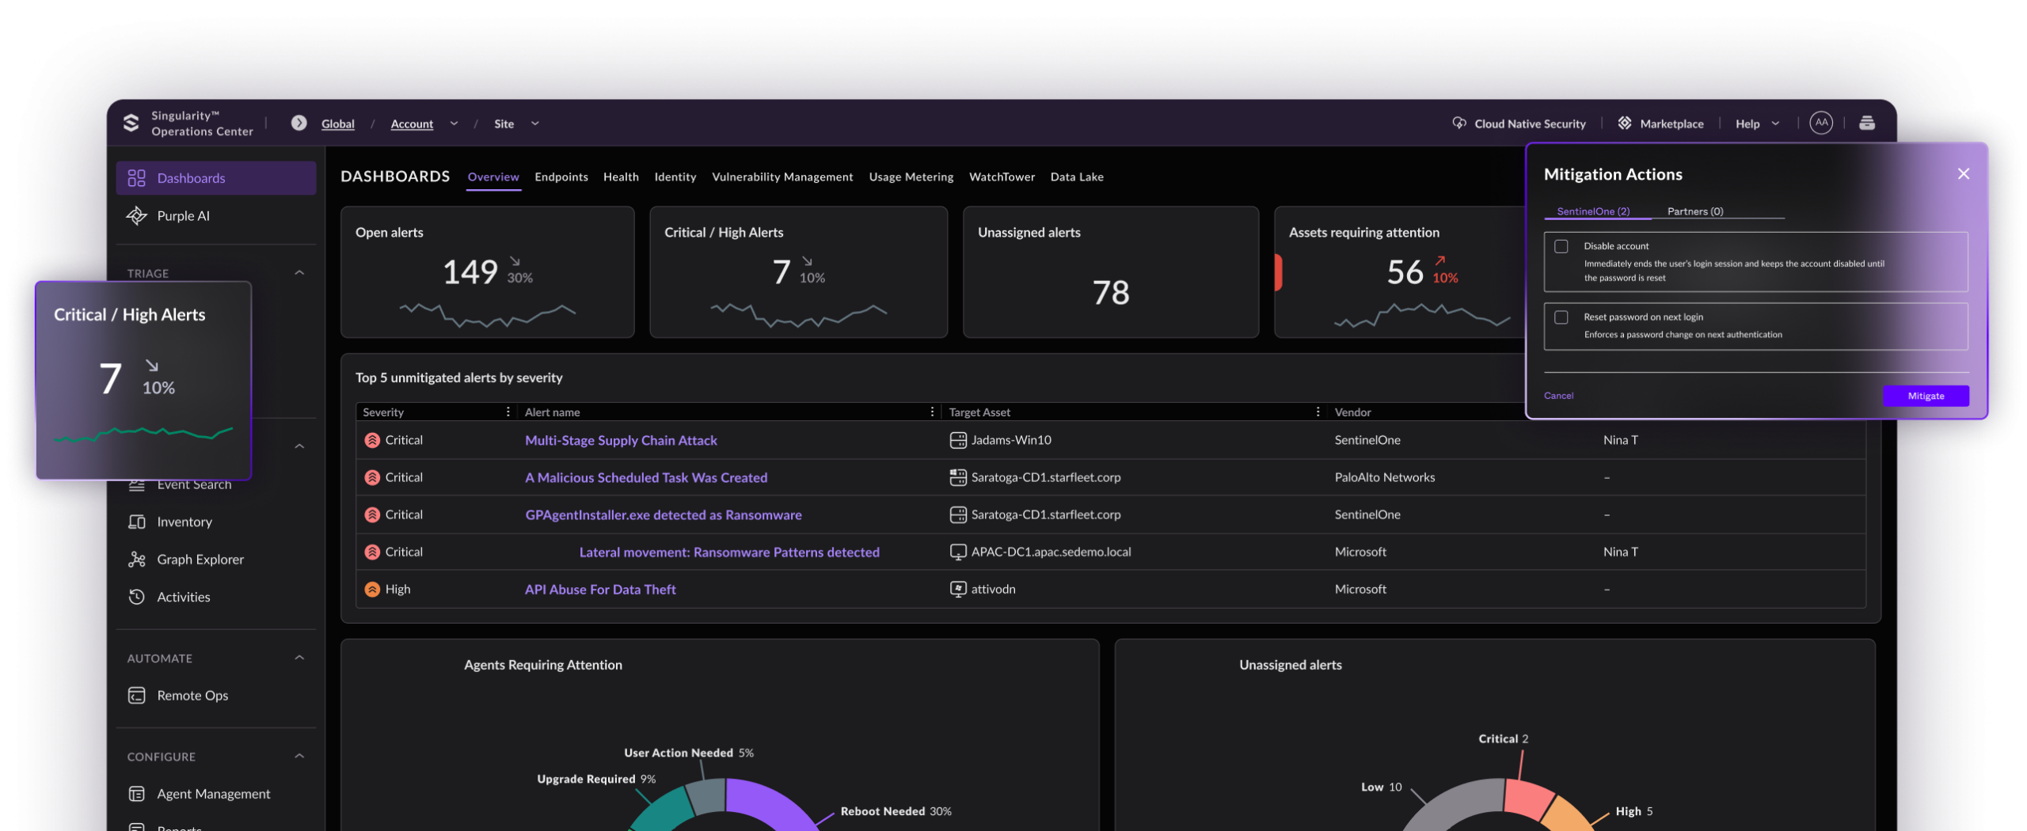Open the Assets requiring attention 56 card
The image size is (2027, 831).
click(1400, 272)
